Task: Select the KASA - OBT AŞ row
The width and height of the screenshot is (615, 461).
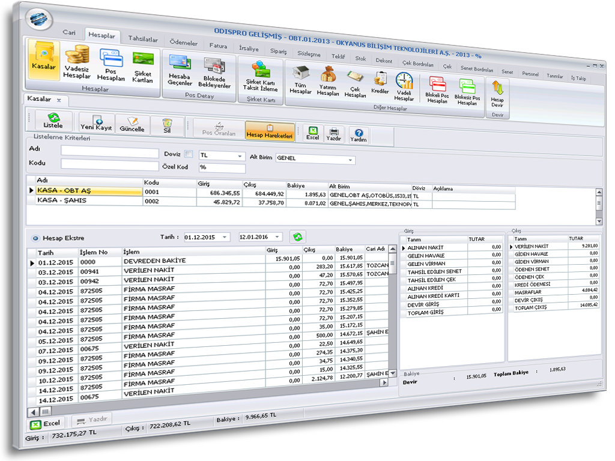Action: (271, 193)
